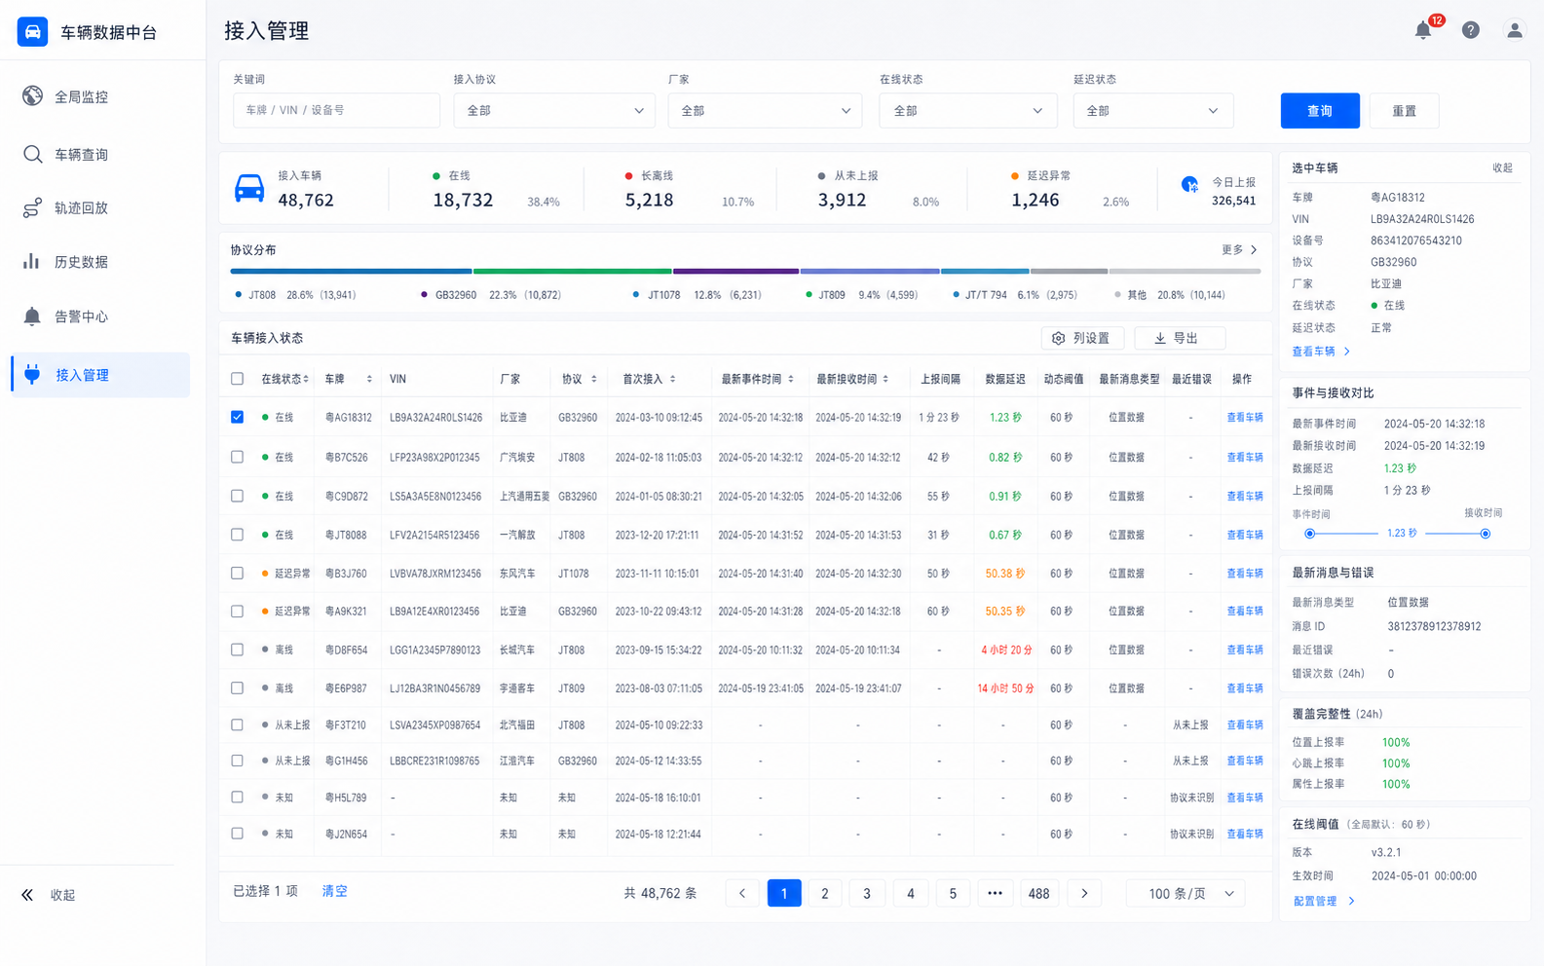Click the 车辆查询 search icon

pos(32,154)
